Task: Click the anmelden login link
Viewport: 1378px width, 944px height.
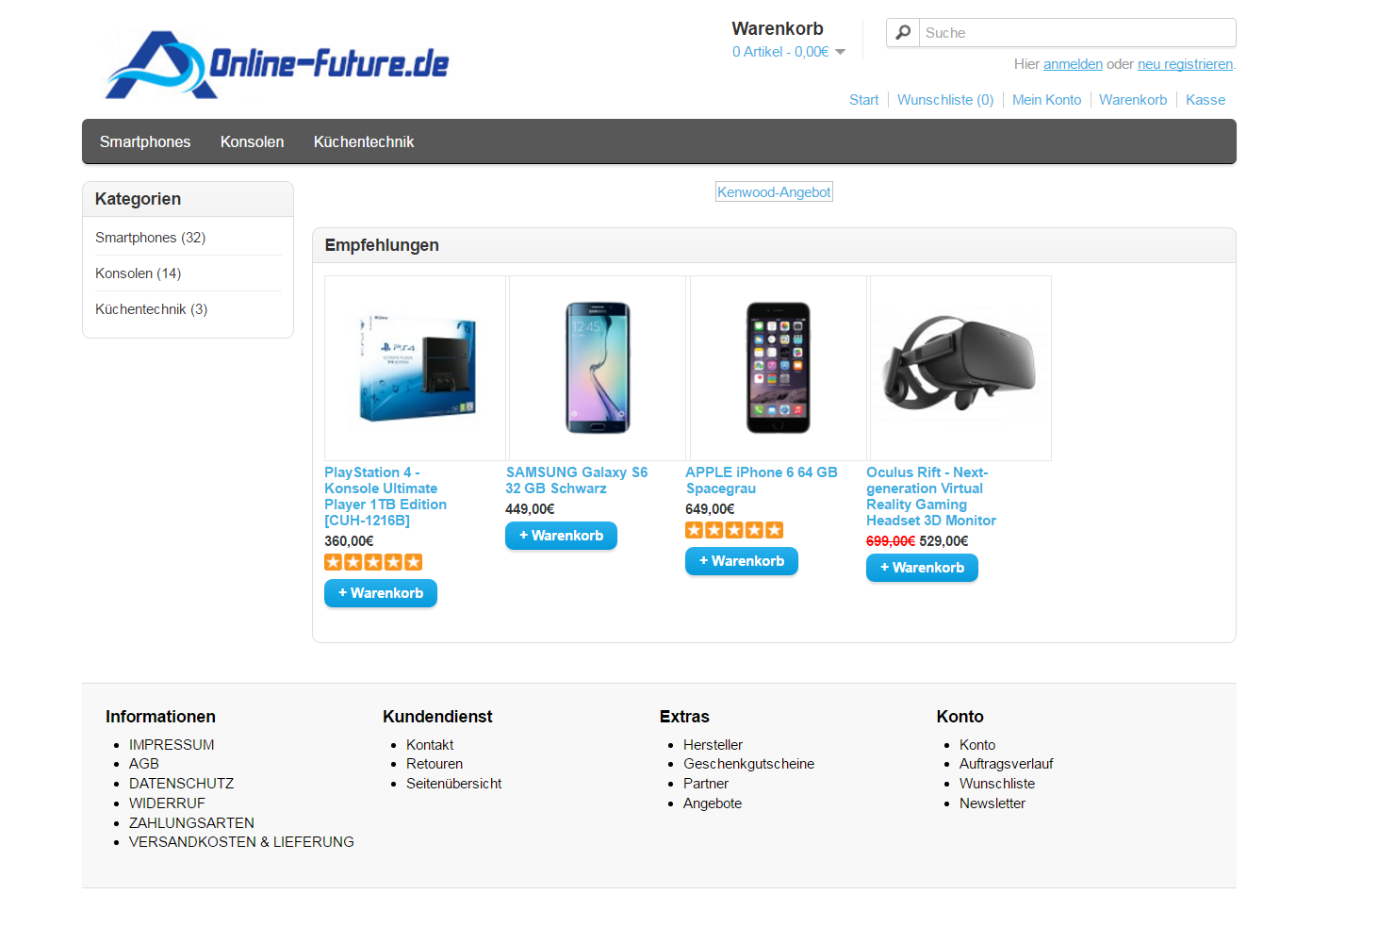Action: point(1073,64)
